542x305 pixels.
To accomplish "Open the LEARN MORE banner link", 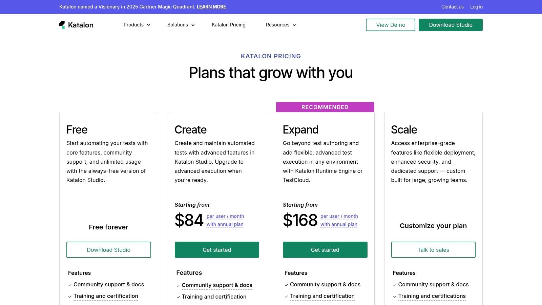I will tap(211, 7).
